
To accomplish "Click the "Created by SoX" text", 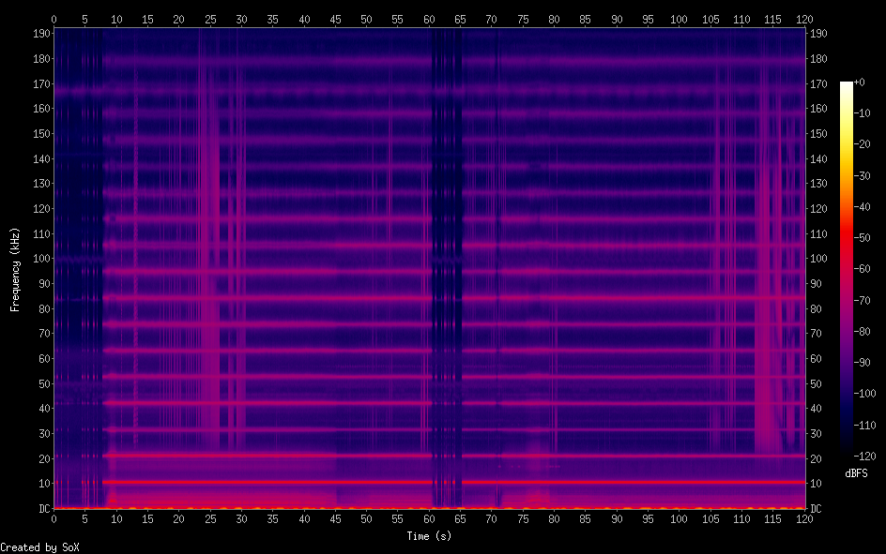I will [x=39, y=547].
